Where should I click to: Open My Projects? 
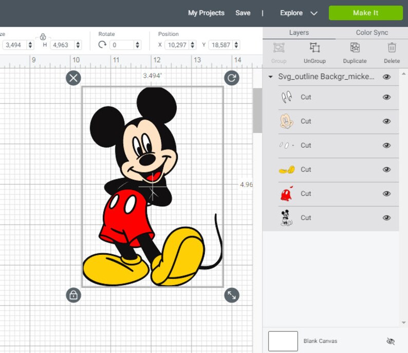(x=206, y=13)
